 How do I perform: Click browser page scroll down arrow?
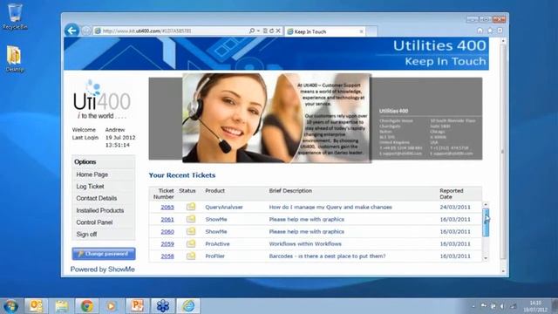pos(503,271)
